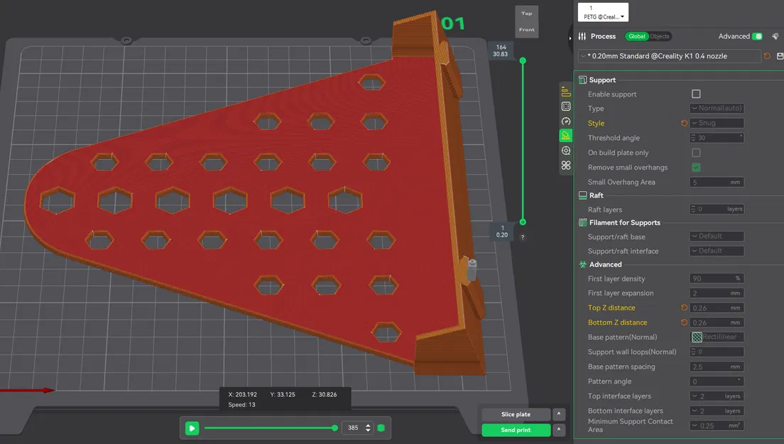This screenshot has height=444, width=784.
Task: Open the Support/raft base filament dropdown
Action: coord(717,236)
